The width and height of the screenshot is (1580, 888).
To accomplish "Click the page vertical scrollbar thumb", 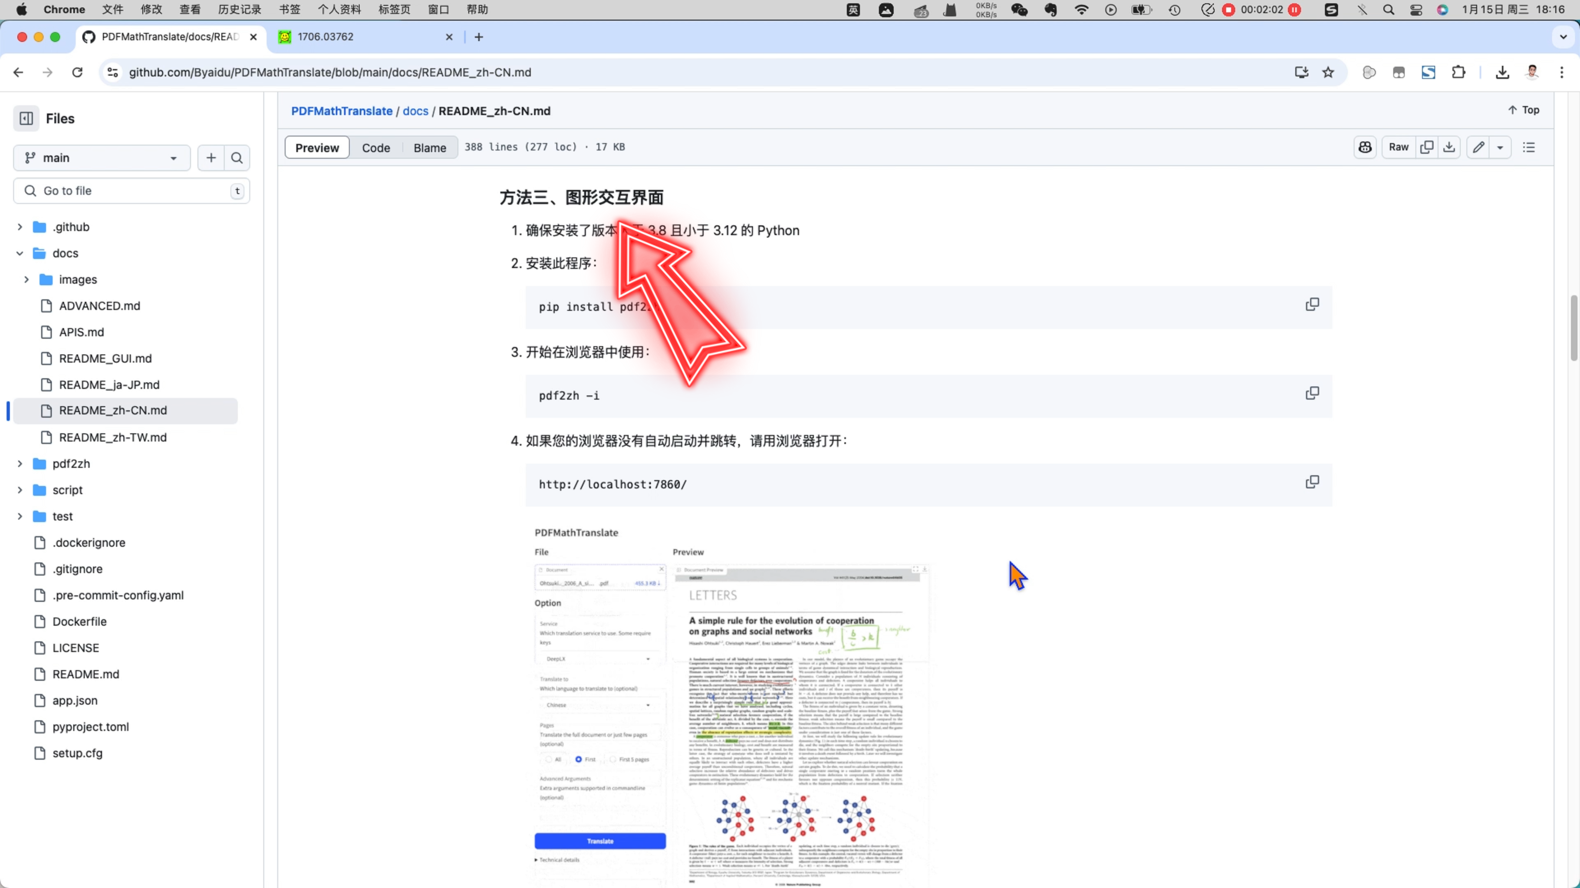I will [1574, 328].
